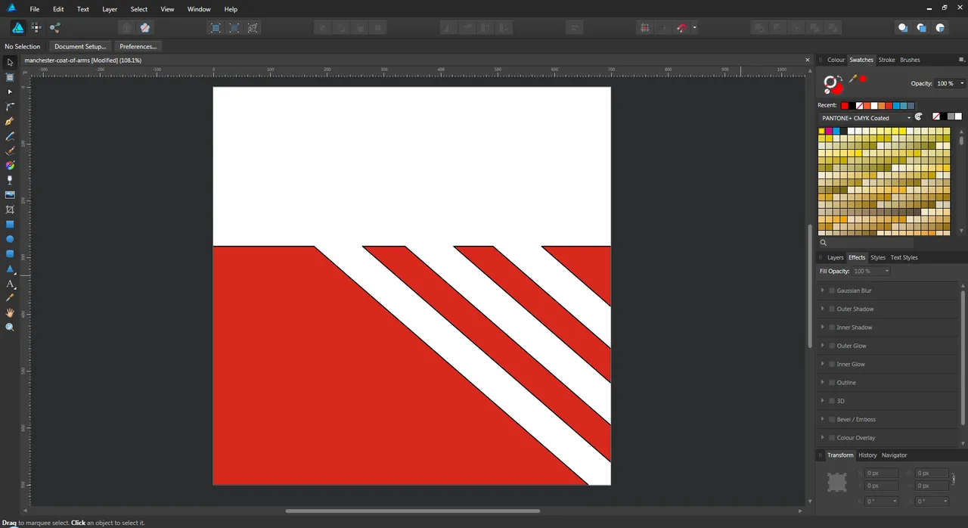Switch to Pixel Persona
The image size is (968, 528).
click(x=36, y=28)
